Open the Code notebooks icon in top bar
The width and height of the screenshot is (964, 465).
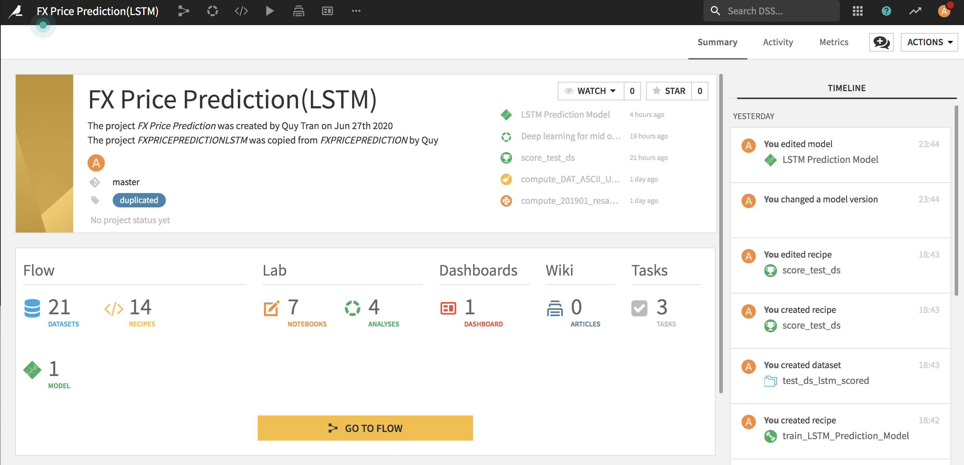[241, 11]
